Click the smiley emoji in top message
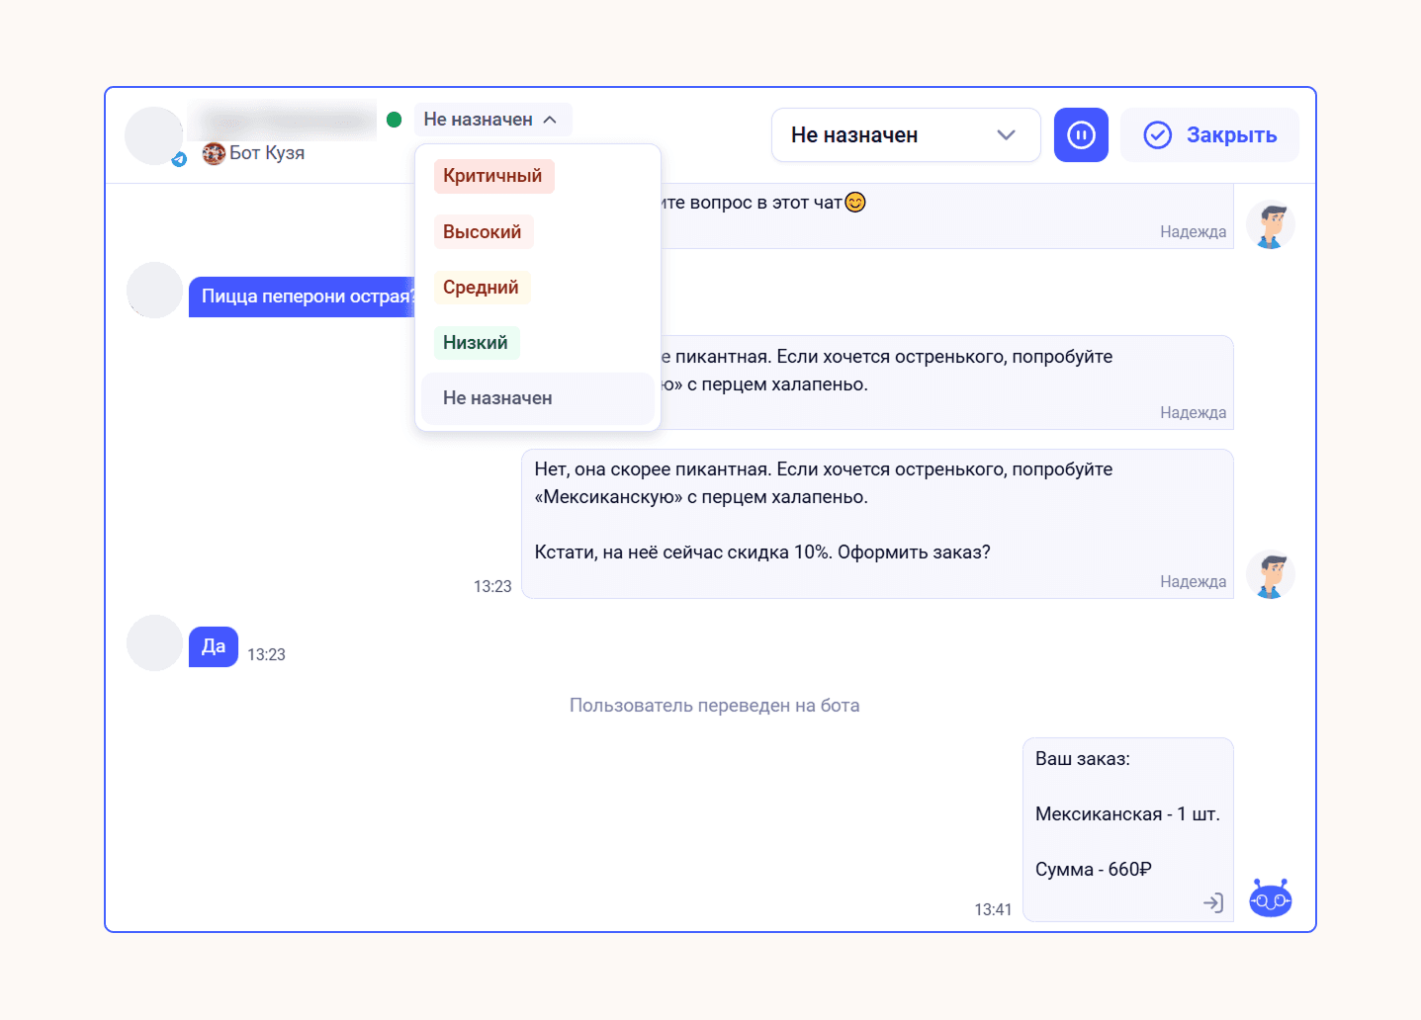1421x1020 pixels. (x=855, y=203)
